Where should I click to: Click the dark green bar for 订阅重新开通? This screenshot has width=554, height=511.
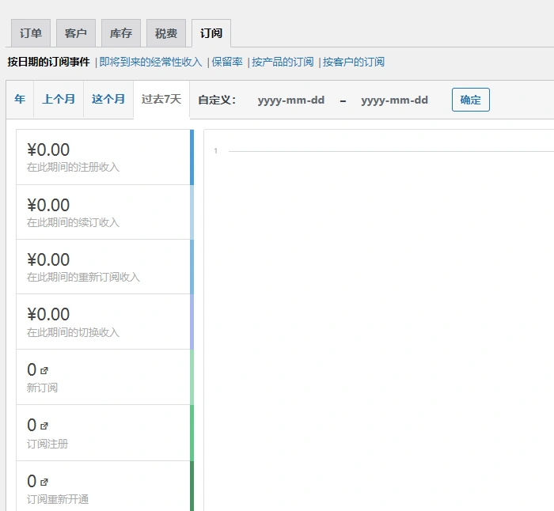point(192,486)
